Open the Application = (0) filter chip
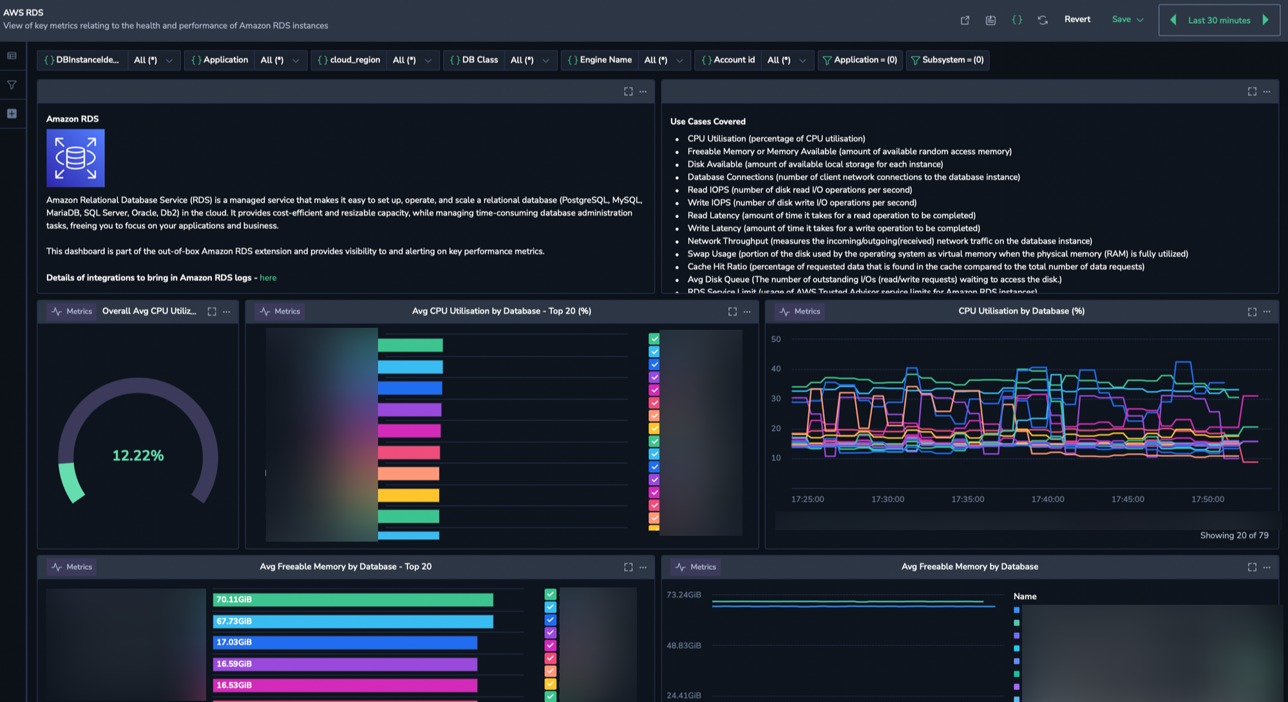 click(860, 60)
